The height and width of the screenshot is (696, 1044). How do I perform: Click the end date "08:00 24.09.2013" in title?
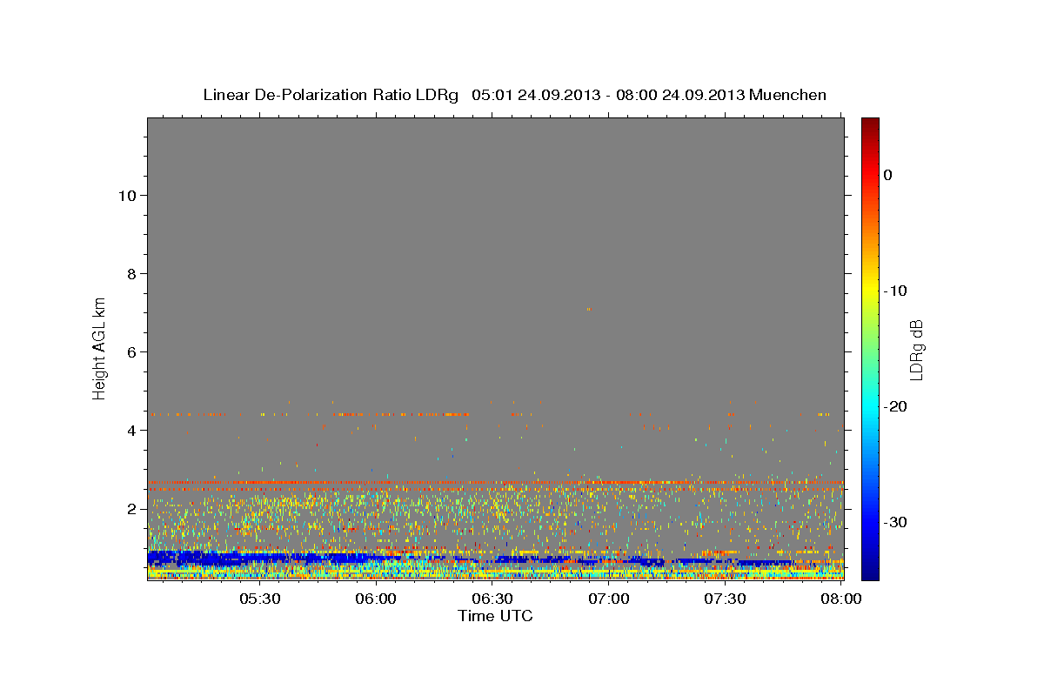coord(680,95)
